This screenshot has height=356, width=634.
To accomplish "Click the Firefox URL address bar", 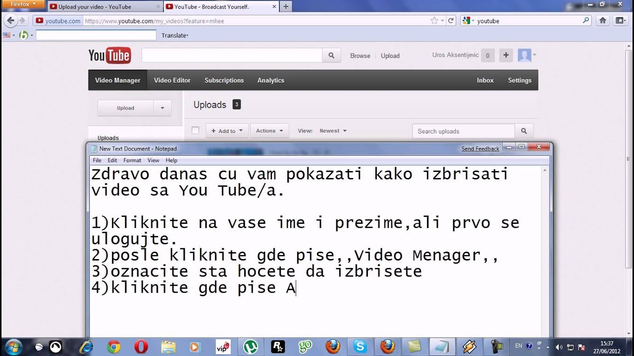I will [x=257, y=21].
